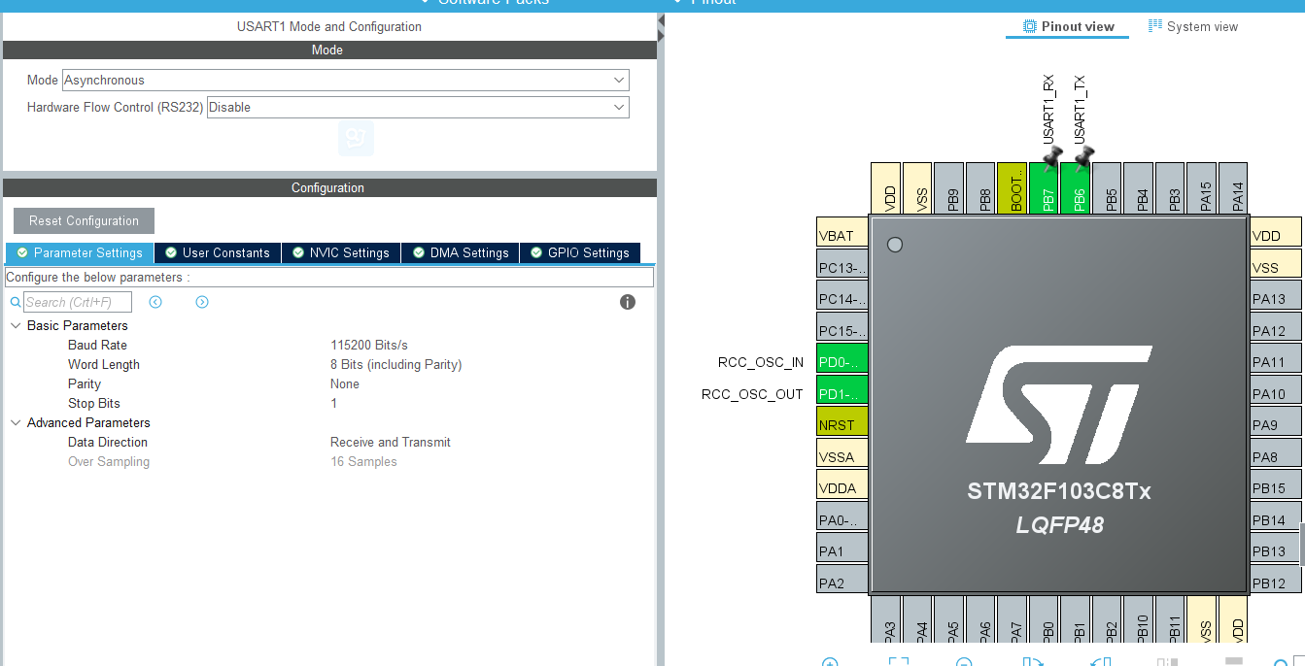Click the Reset Configuration button
Screen dimensions: 1305x666
coord(84,220)
